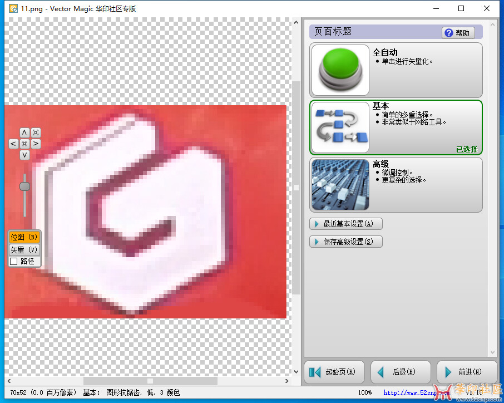Select the 高级 advanced mode option
The image size is (504, 403).
396,185
